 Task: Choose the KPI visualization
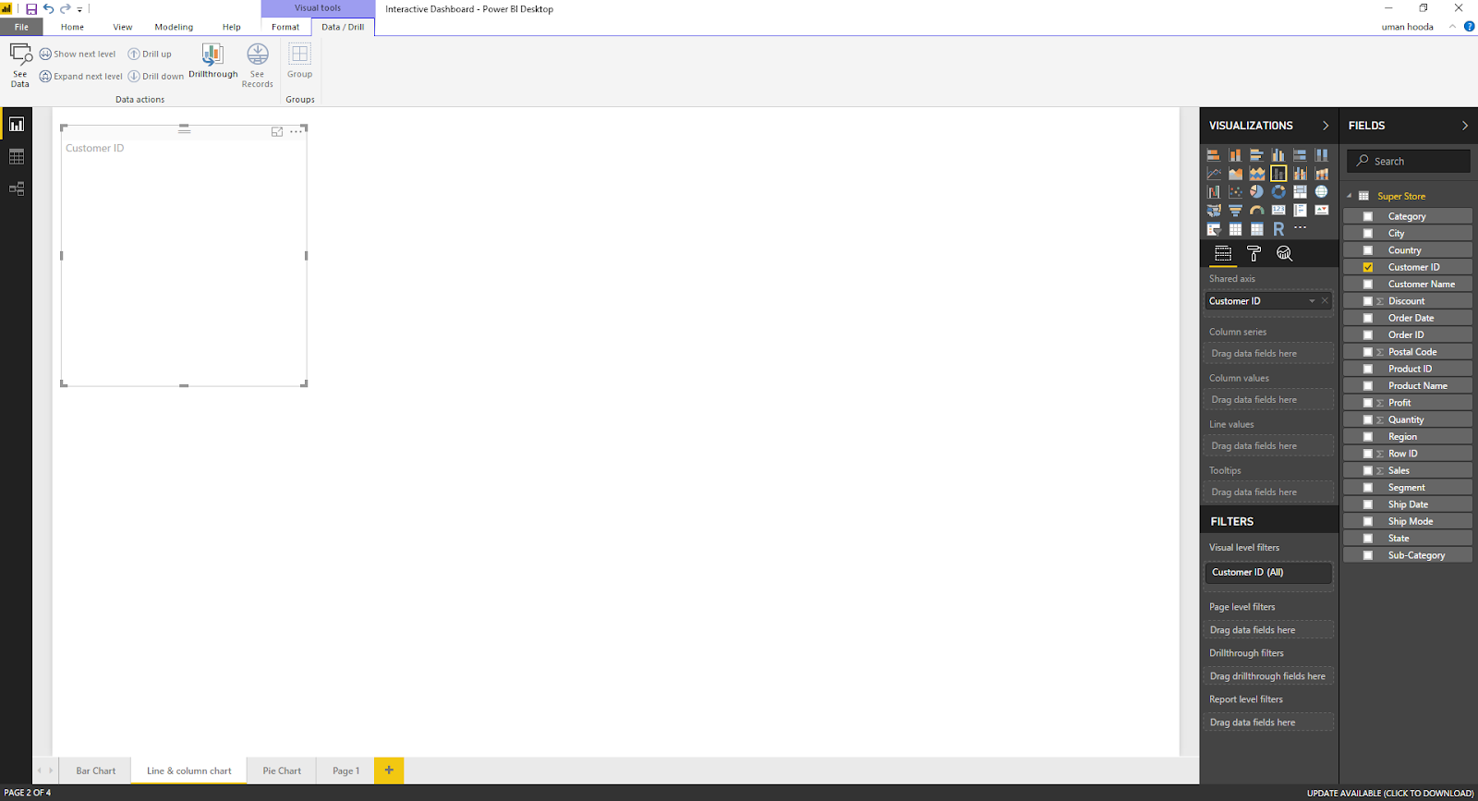coord(1322,211)
